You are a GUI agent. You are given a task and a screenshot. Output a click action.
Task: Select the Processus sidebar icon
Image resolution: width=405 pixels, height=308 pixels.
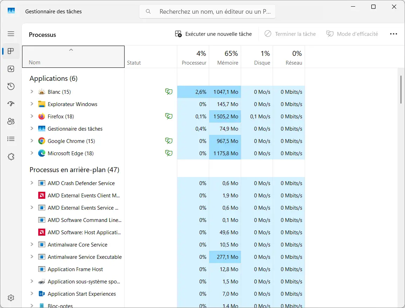point(11,51)
